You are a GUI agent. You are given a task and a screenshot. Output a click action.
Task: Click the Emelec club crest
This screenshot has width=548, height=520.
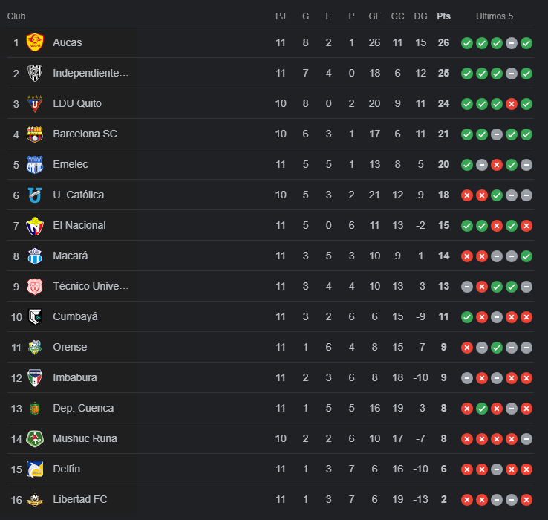pos(35,164)
